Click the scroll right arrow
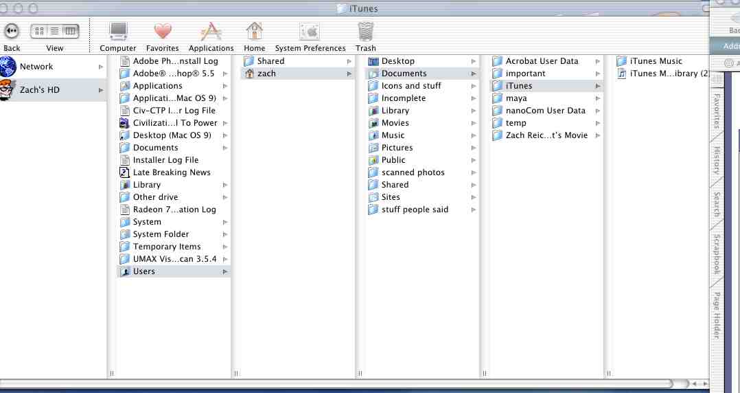This screenshot has height=393, width=740. (x=705, y=384)
